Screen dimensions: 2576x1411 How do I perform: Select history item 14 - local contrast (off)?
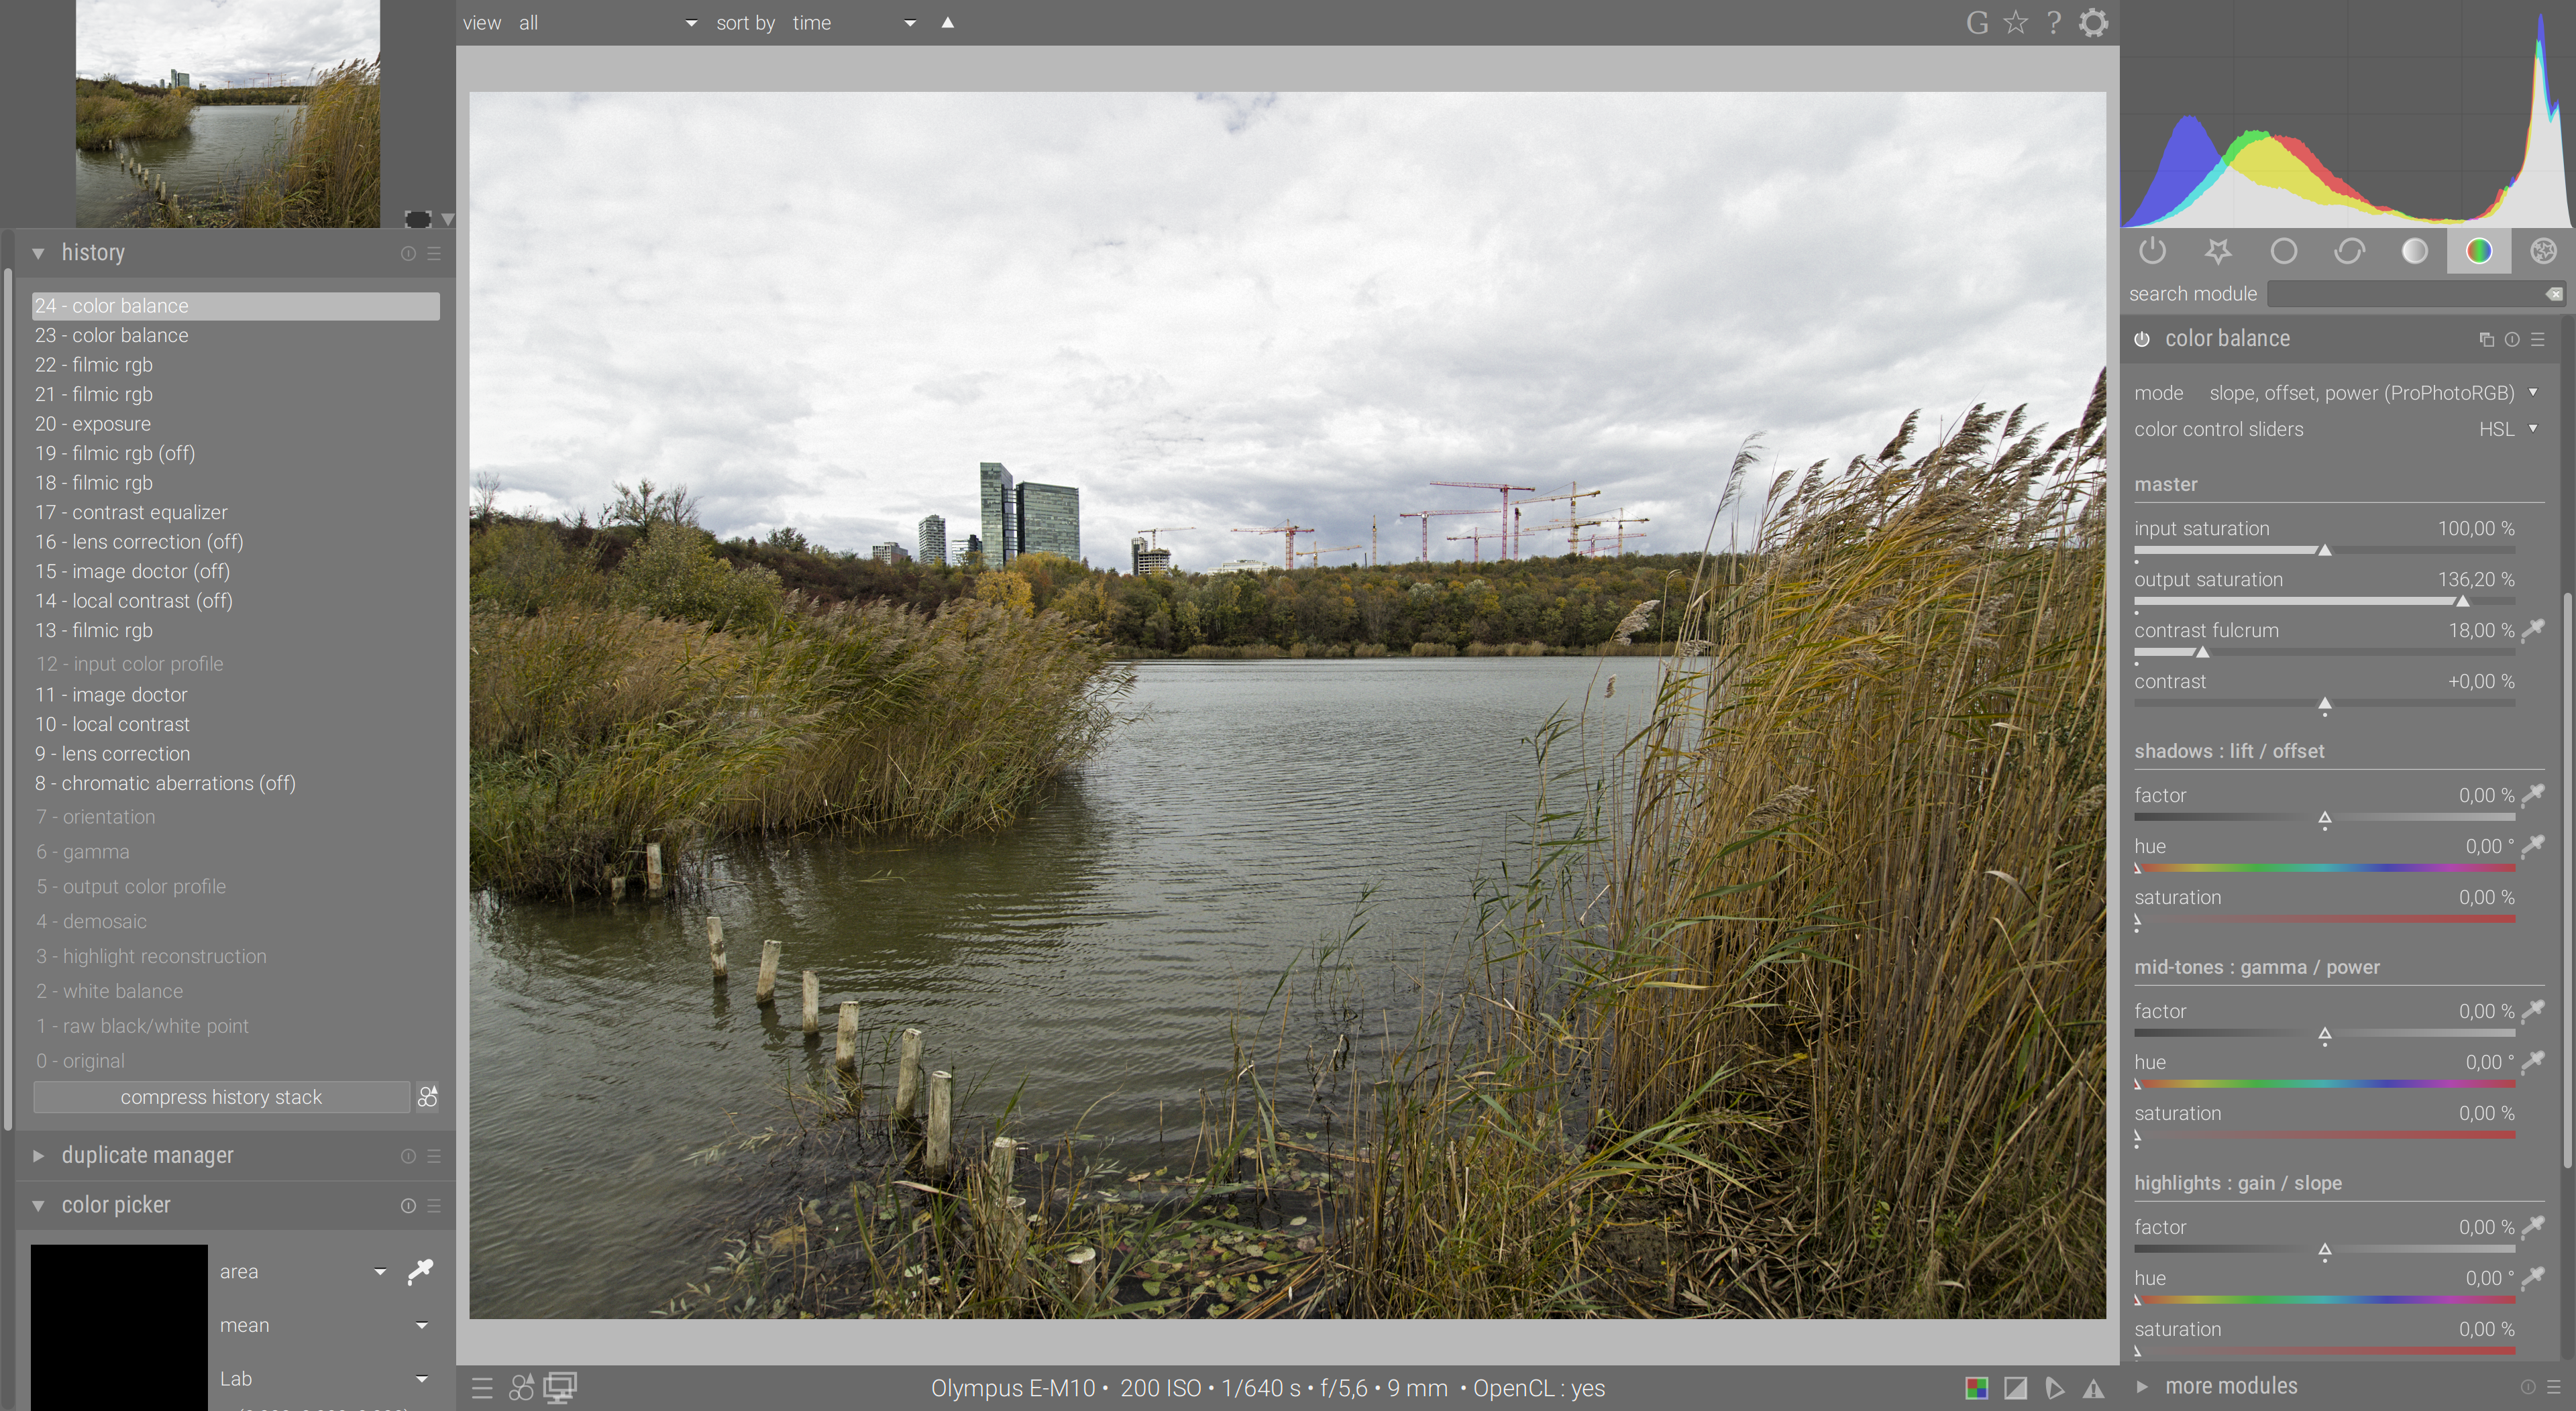coord(236,601)
